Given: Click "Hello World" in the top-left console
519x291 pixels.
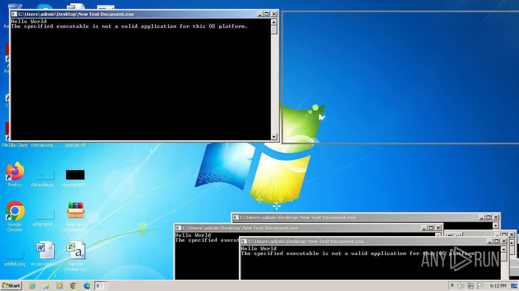Looking at the screenshot, I should click(x=29, y=21).
